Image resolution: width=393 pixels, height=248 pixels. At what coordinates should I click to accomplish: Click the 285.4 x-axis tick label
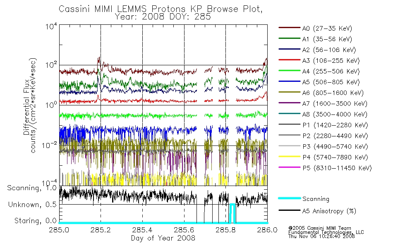142,230
